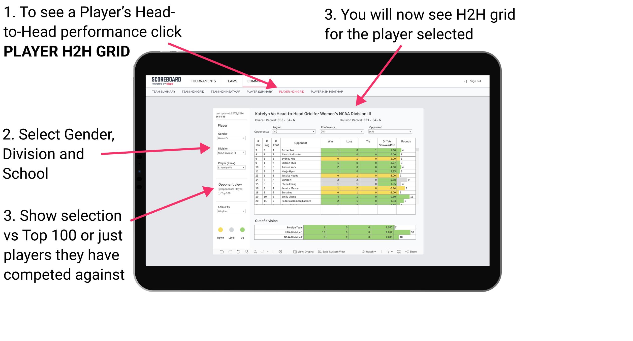Select player rank input field
The height and width of the screenshot is (341, 633).
230,168
